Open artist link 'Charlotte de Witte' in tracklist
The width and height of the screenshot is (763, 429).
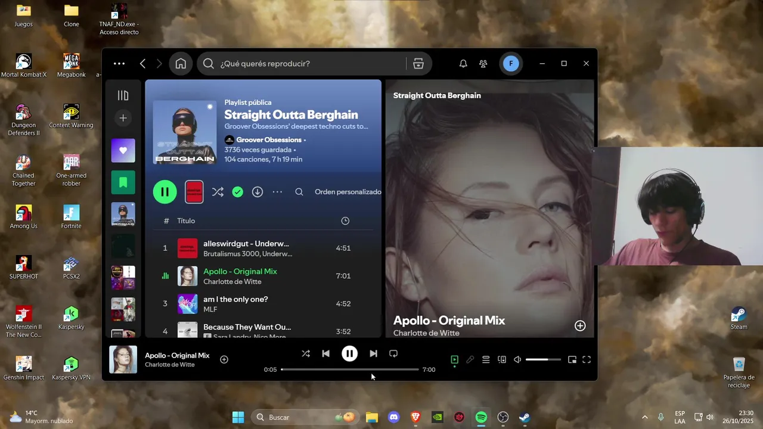(x=232, y=282)
